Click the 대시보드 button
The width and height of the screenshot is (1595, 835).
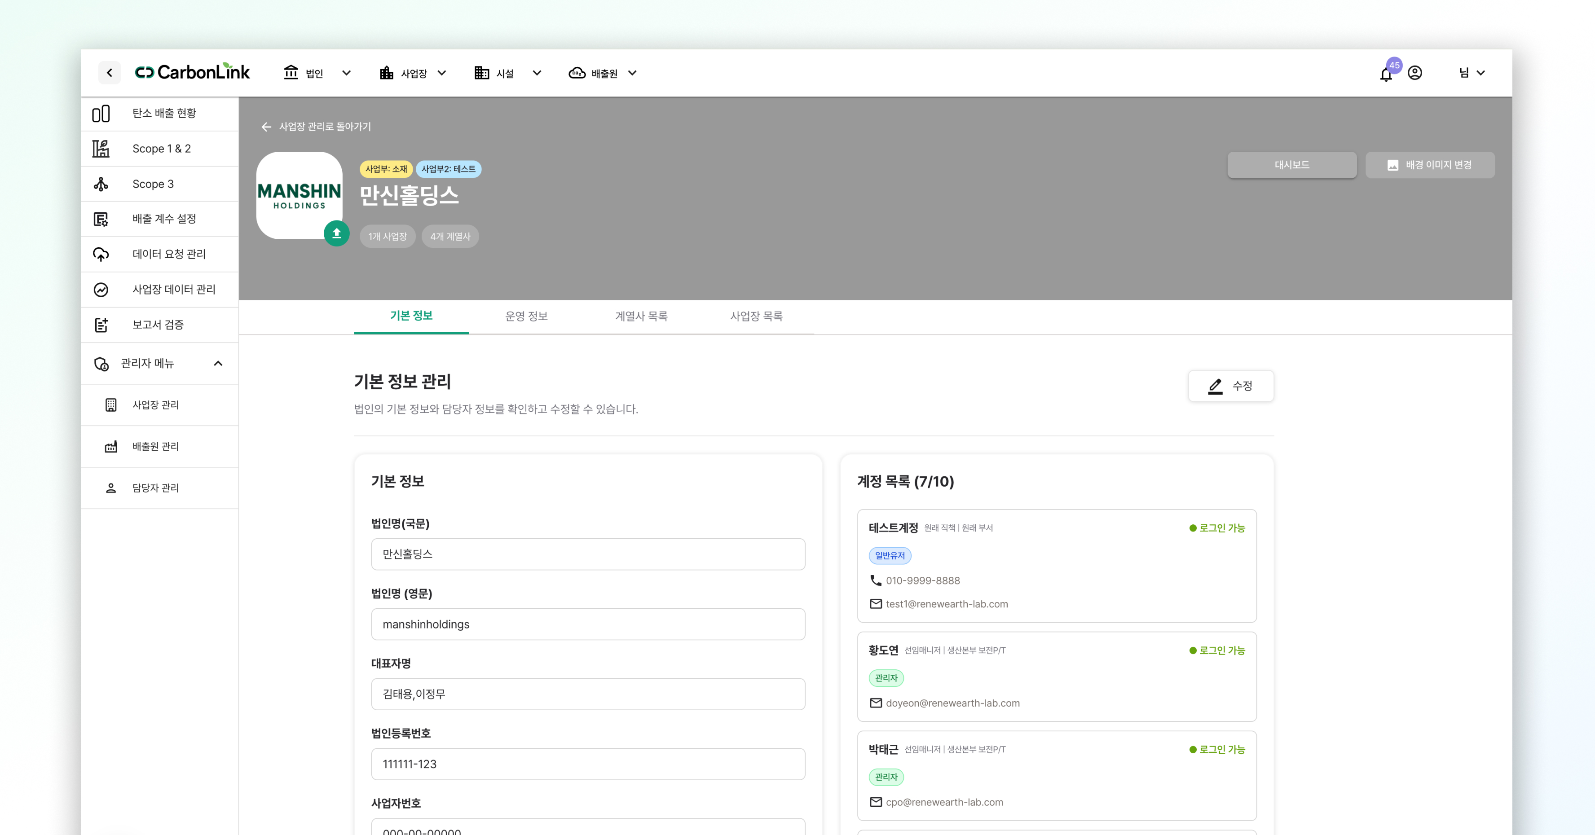pyautogui.click(x=1292, y=165)
